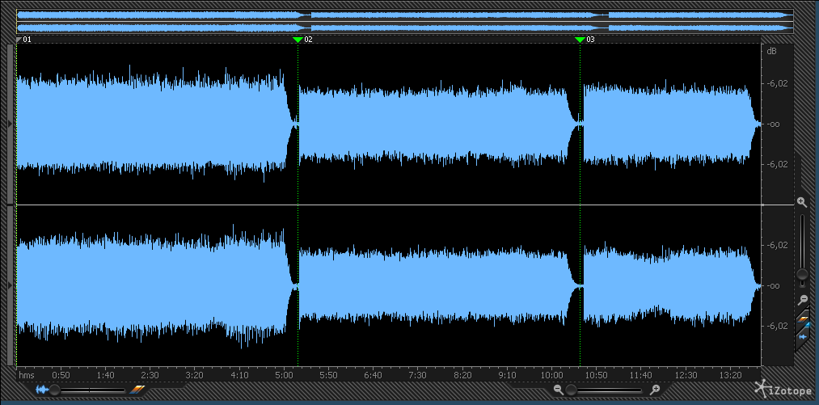
Task: Click the hms time format label
Action: [x=27, y=375]
